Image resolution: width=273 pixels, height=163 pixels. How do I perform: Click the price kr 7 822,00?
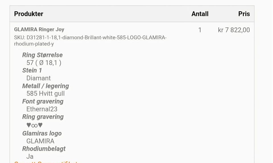pyautogui.click(x=234, y=30)
